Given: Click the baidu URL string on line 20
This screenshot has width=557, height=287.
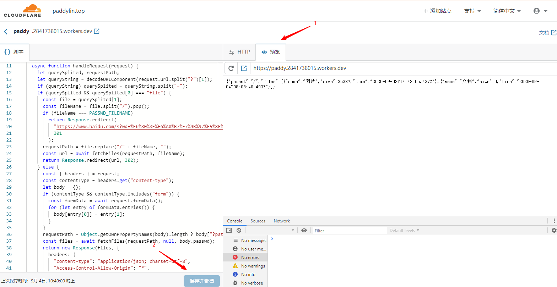Looking at the screenshot, I should point(138,127).
